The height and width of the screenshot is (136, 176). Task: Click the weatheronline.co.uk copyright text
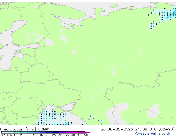pyautogui.click(x=153, y=134)
